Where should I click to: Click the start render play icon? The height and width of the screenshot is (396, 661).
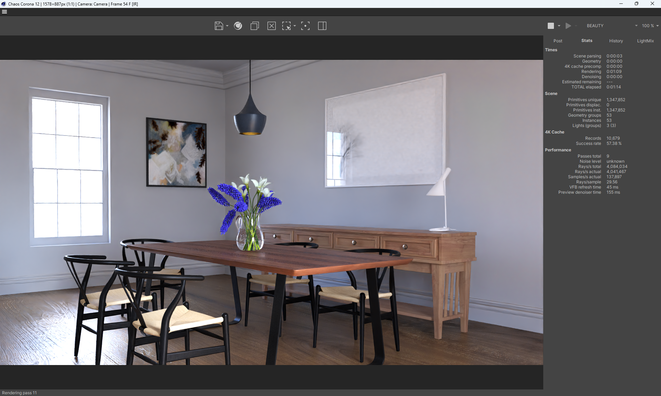pyautogui.click(x=568, y=26)
